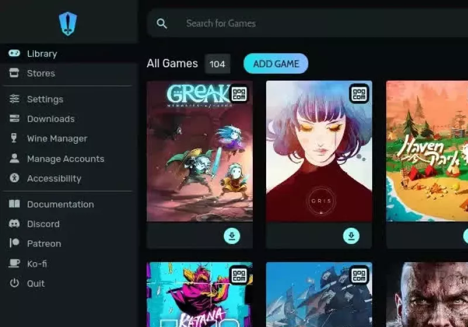The width and height of the screenshot is (468, 327).
Task: Click the Heroic shield logo
Action: [x=68, y=23]
